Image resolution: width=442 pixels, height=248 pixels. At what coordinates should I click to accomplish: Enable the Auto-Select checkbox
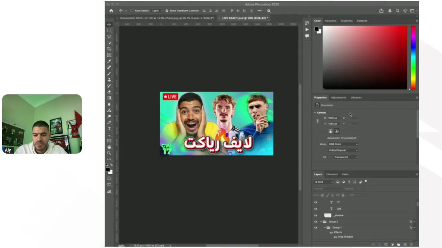(x=132, y=11)
